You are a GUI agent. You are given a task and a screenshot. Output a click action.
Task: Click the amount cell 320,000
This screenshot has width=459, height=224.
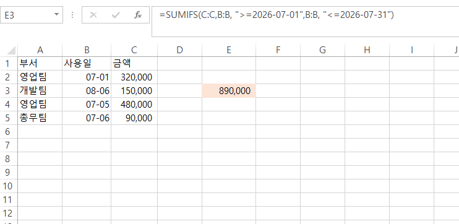(134, 77)
